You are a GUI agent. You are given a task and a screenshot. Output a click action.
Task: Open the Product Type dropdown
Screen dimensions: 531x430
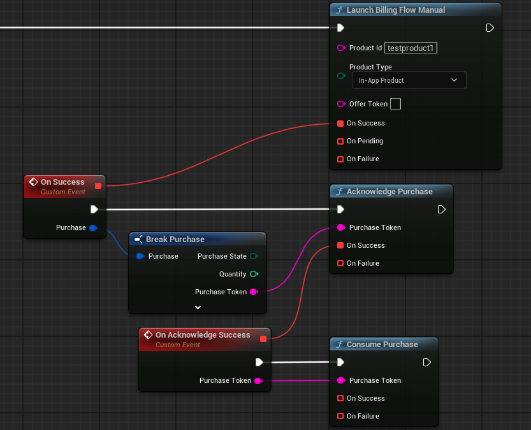pyautogui.click(x=409, y=80)
